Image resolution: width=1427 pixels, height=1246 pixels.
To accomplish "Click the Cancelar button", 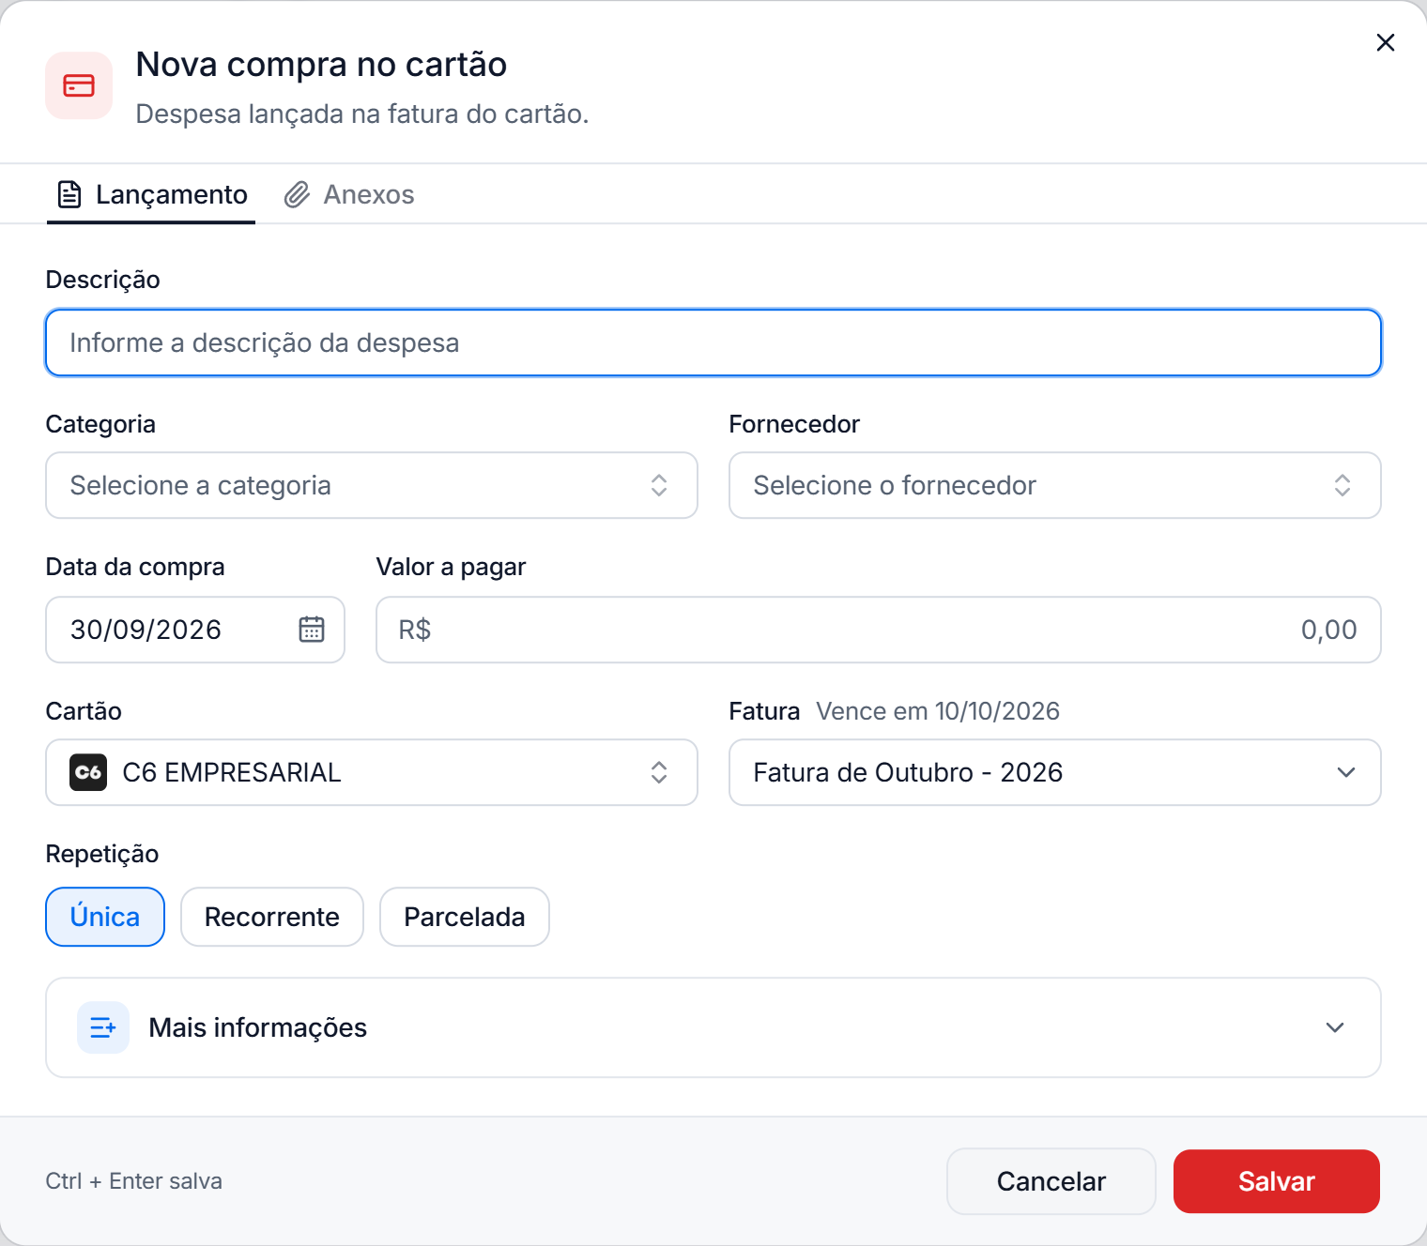I will click(x=1051, y=1181).
